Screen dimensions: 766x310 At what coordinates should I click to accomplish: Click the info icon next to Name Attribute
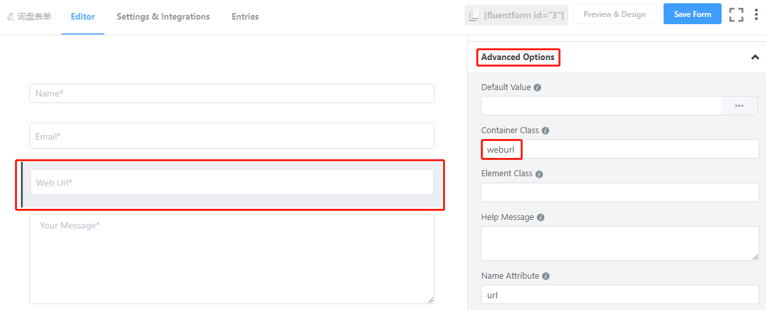[545, 276]
